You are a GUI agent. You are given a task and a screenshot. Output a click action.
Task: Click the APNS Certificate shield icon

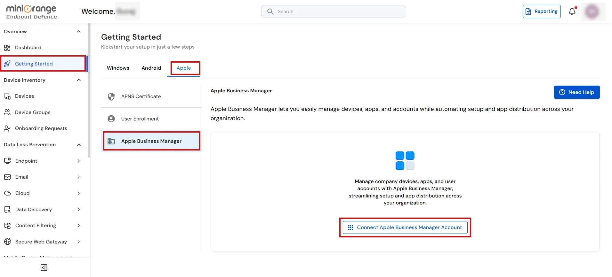coord(111,96)
